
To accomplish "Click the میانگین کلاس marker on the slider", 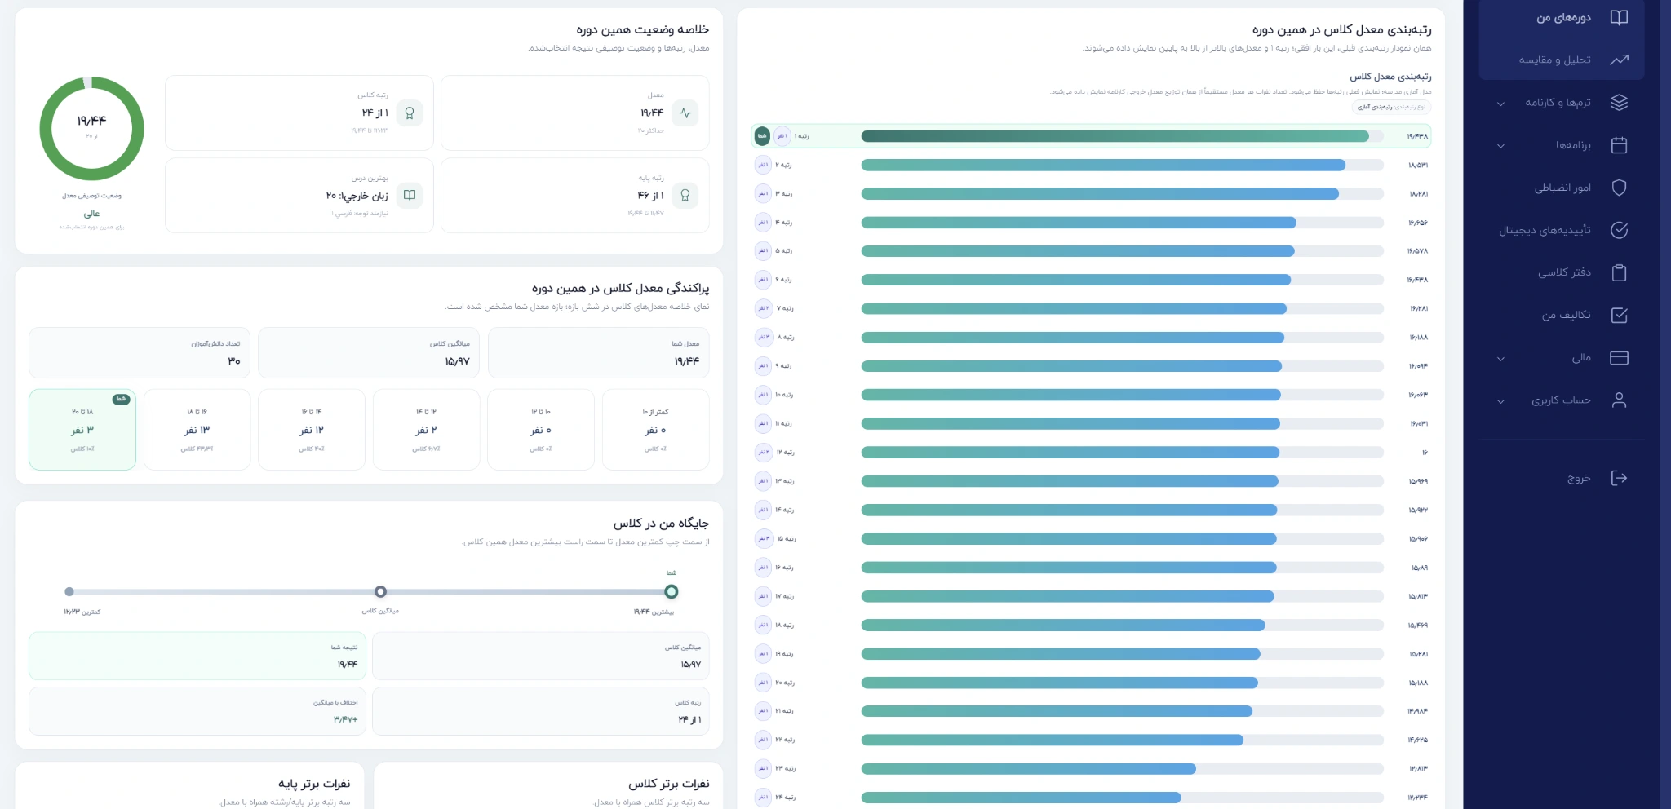I will tap(380, 591).
